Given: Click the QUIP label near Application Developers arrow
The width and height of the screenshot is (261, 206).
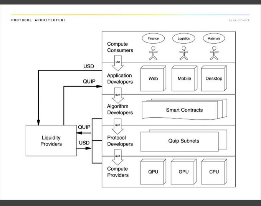Looking at the screenshot, I should pos(89,81).
